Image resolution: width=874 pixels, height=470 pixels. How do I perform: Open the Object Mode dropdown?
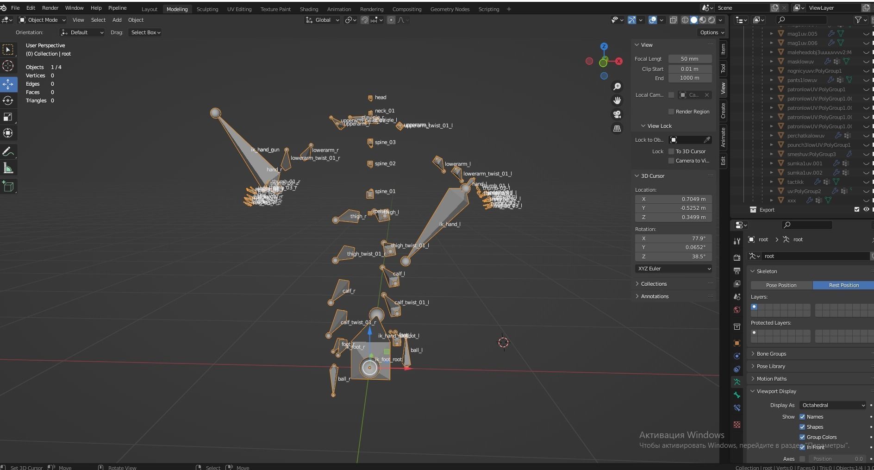pyautogui.click(x=42, y=20)
